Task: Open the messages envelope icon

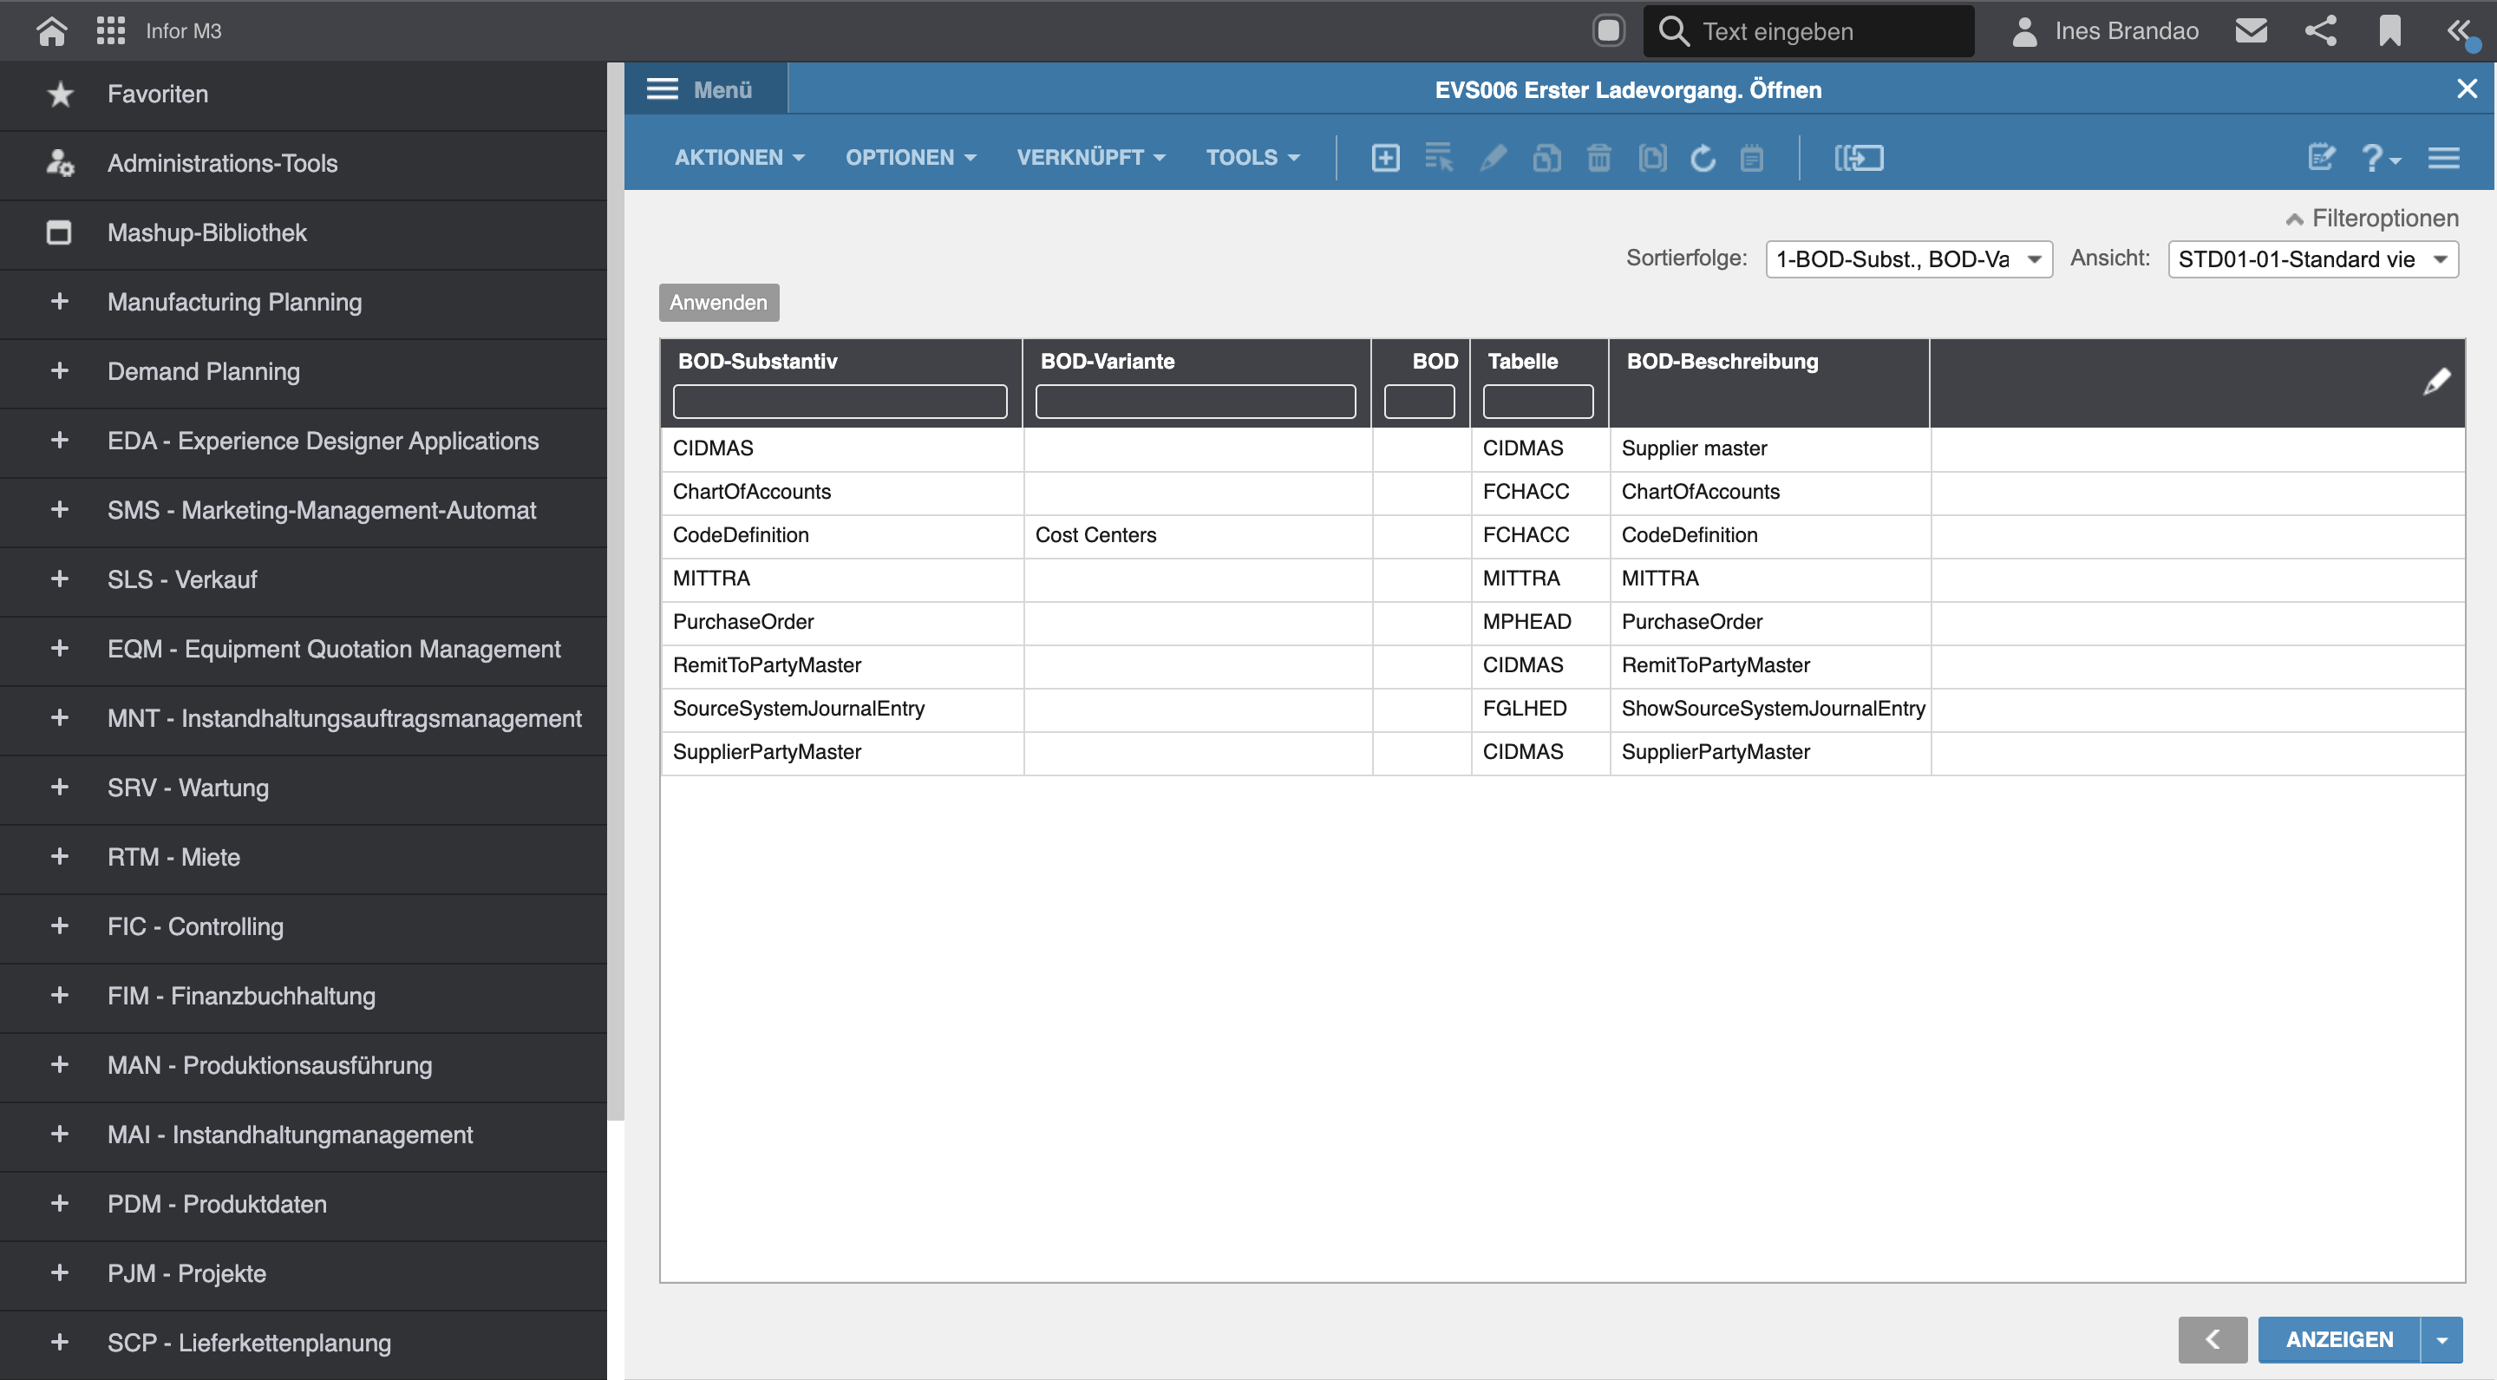Action: tap(2251, 31)
